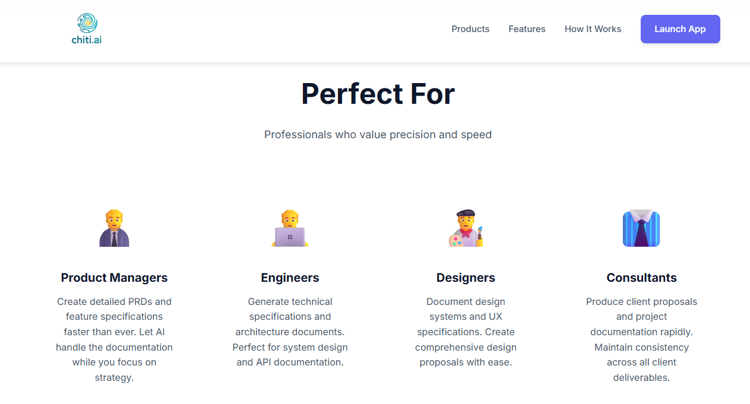Click the Product Managers heading
The width and height of the screenshot is (750, 404).
coord(114,277)
